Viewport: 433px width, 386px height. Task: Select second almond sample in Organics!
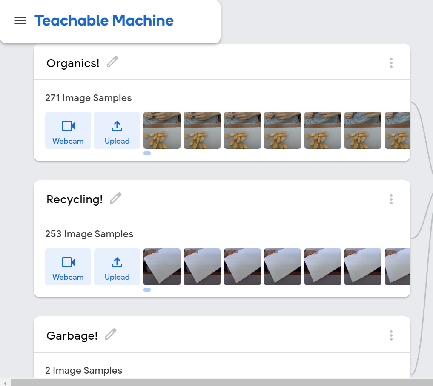pyautogui.click(x=202, y=130)
